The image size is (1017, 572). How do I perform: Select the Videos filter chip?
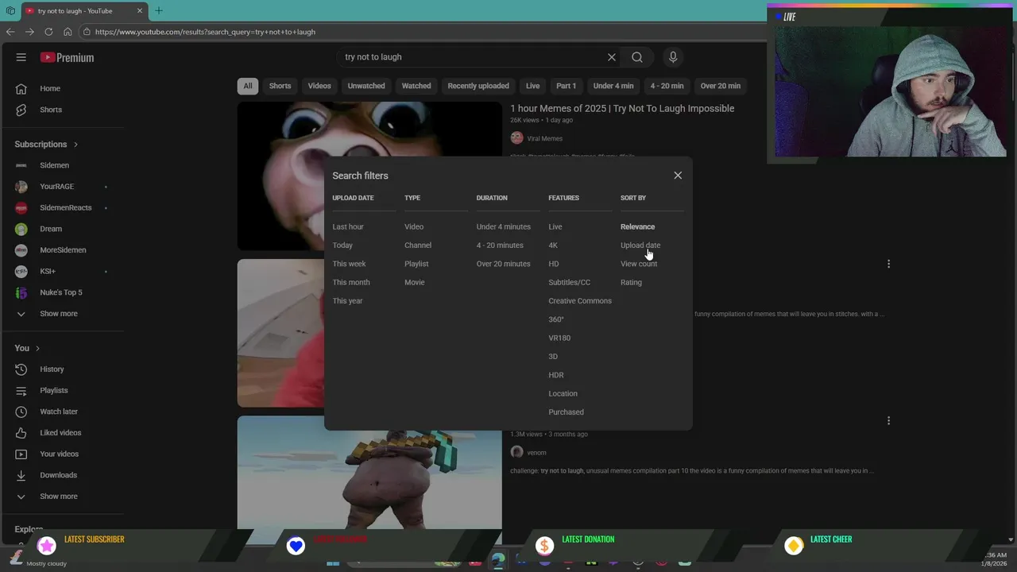[x=319, y=86]
